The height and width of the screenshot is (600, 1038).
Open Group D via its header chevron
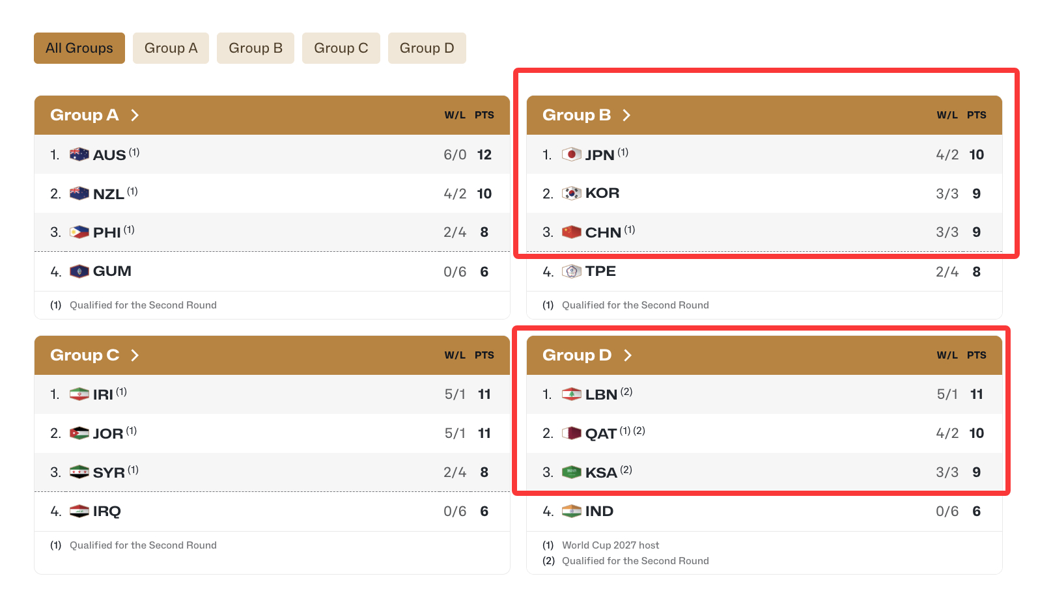pyautogui.click(x=628, y=355)
